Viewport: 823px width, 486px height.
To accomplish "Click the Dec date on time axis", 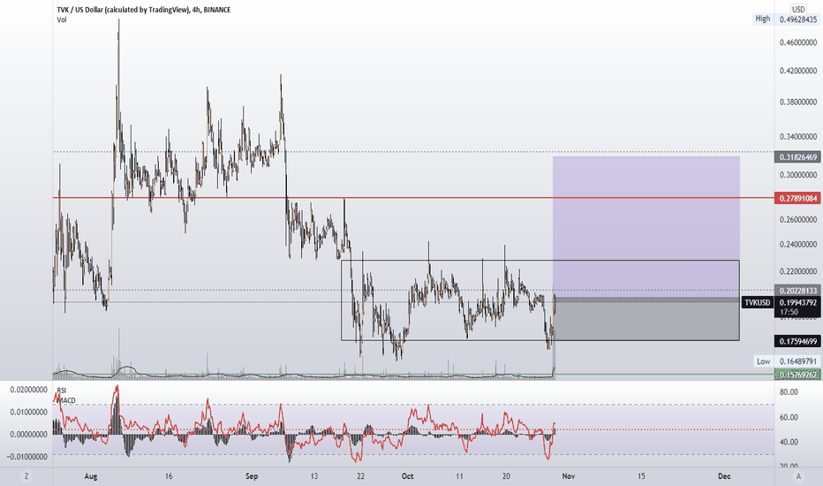I will [x=724, y=476].
